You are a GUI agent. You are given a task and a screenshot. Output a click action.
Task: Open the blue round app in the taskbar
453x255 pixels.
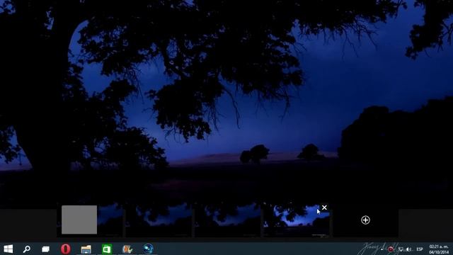tap(148, 249)
